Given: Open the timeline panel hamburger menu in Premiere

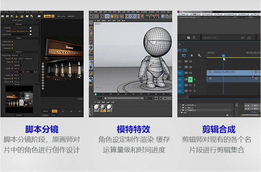Looking at the screenshot, I should (x=179, y=44).
